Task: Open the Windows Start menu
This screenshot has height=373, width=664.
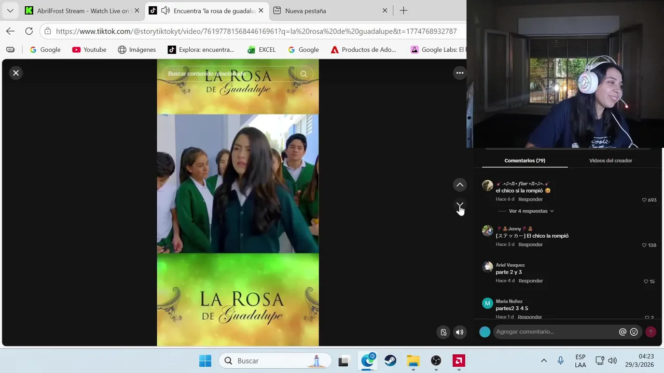Action: tap(205, 361)
